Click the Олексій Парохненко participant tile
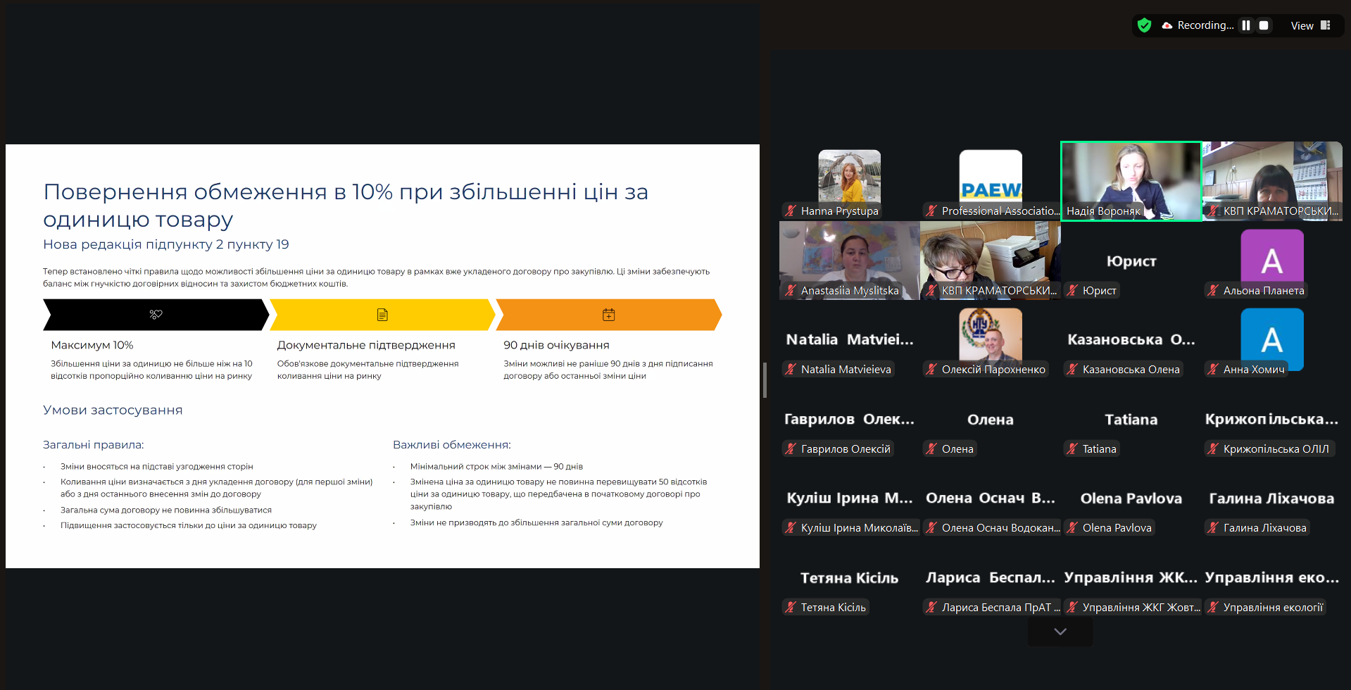 (990, 339)
